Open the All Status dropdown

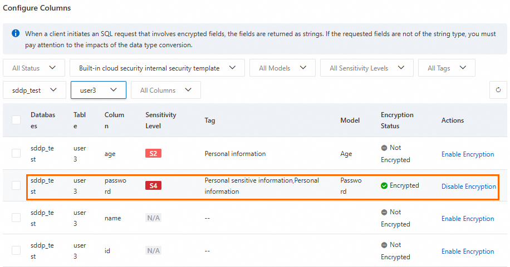34,68
